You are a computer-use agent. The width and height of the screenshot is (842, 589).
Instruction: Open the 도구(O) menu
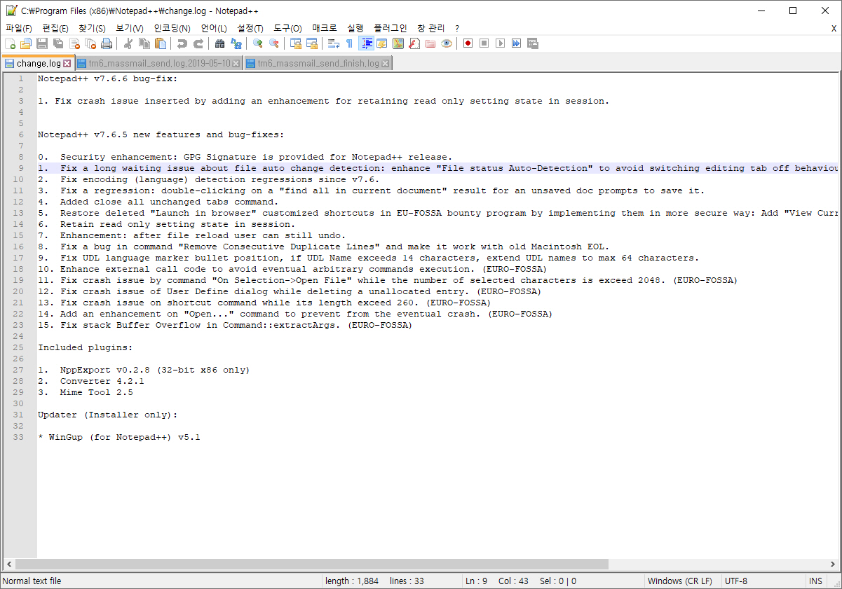tap(287, 28)
